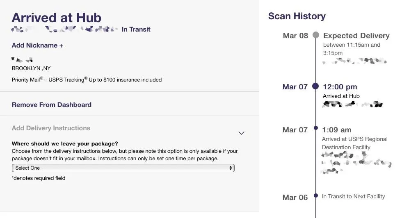Click the Add Delivery Instructions heading
402x218 pixels.
51,128
